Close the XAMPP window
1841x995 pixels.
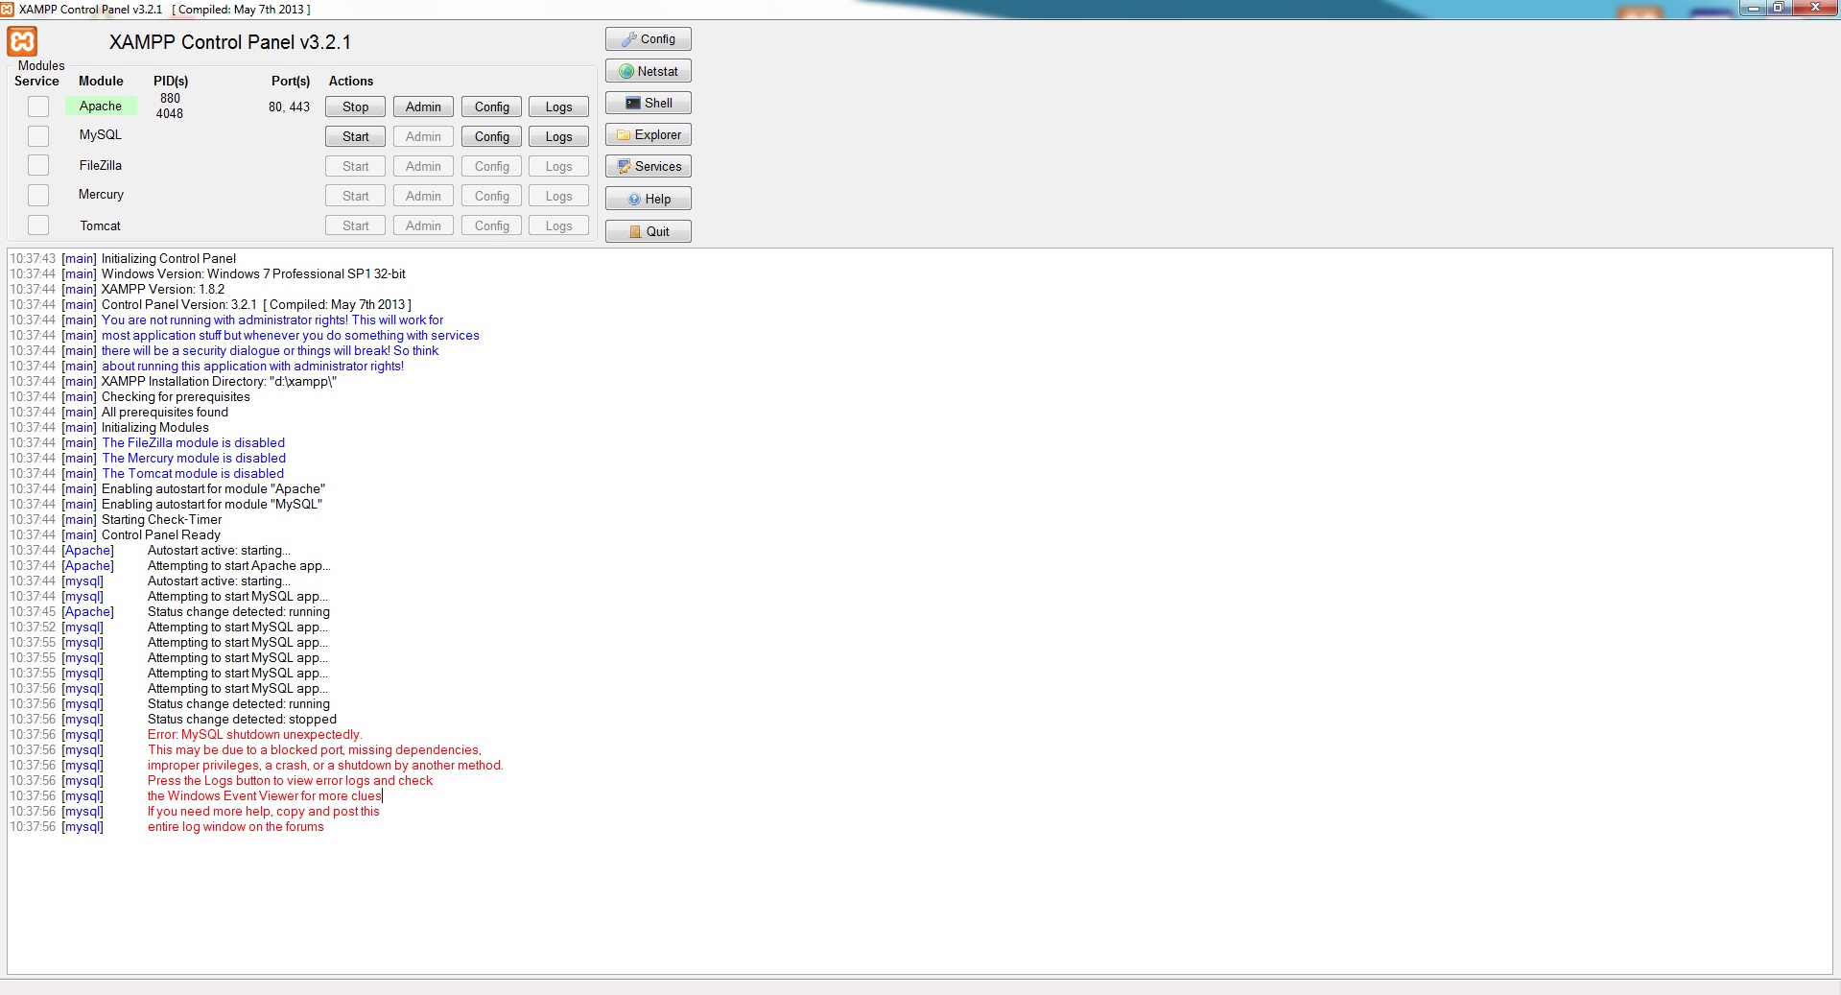pos(1814,8)
